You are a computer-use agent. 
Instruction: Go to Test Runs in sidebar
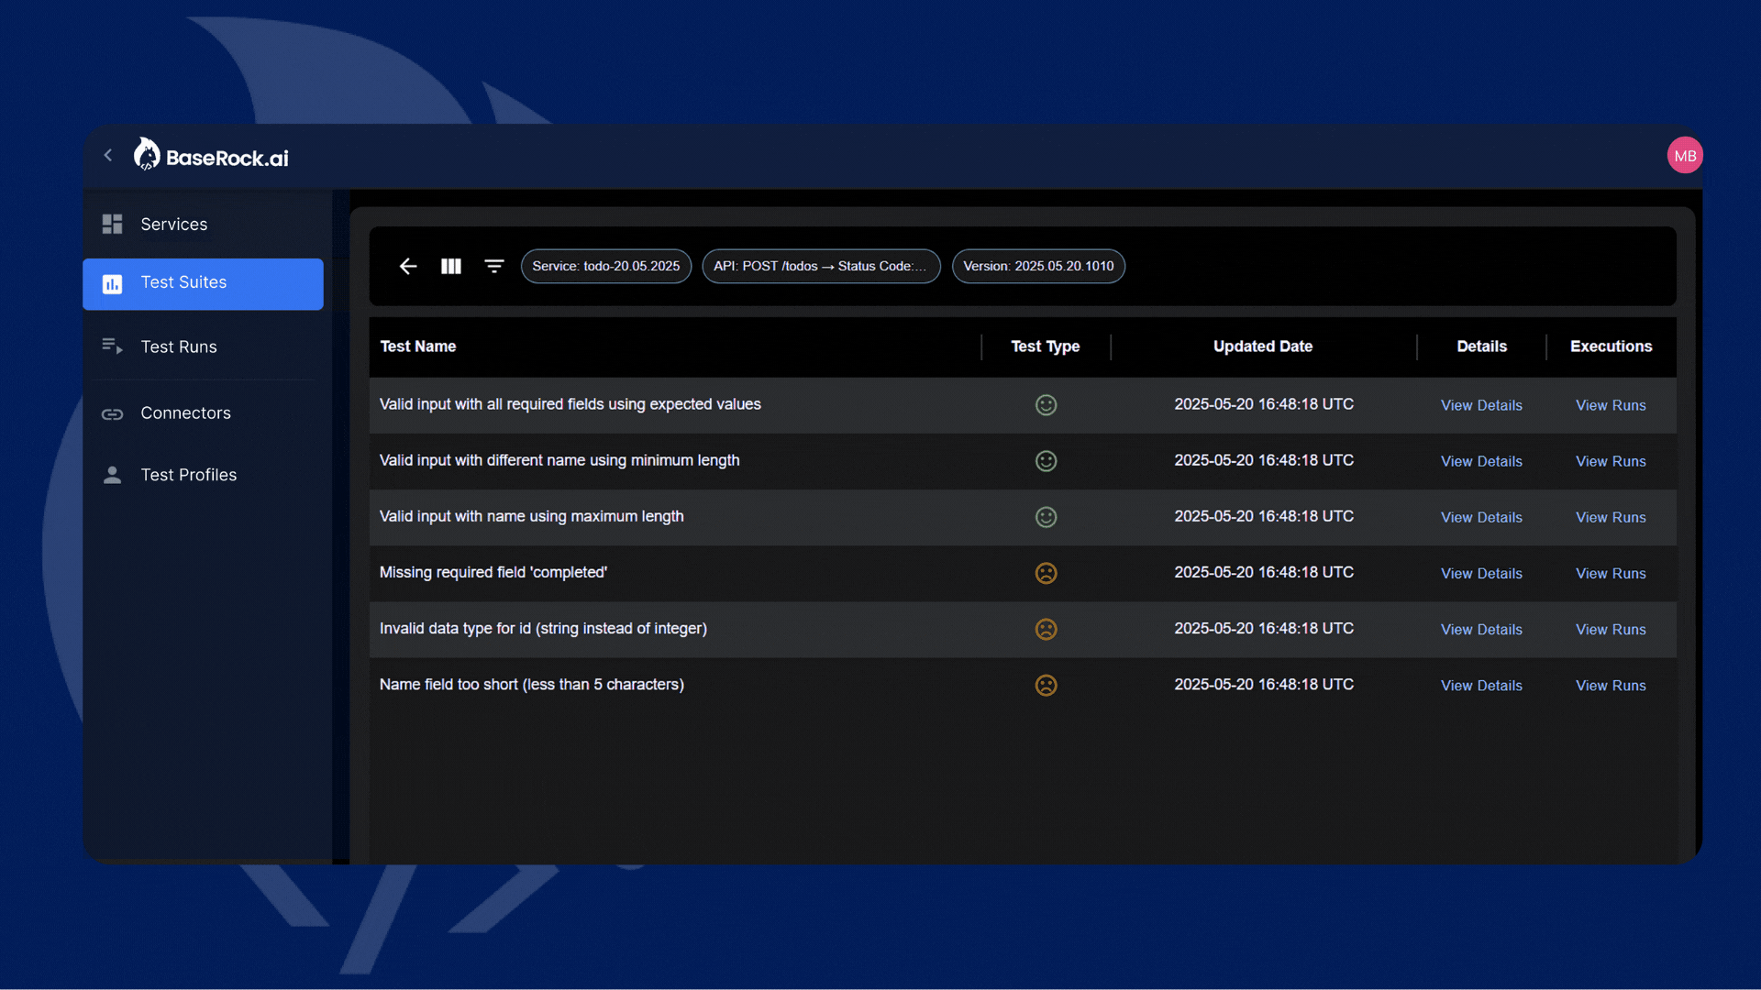click(179, 346)
